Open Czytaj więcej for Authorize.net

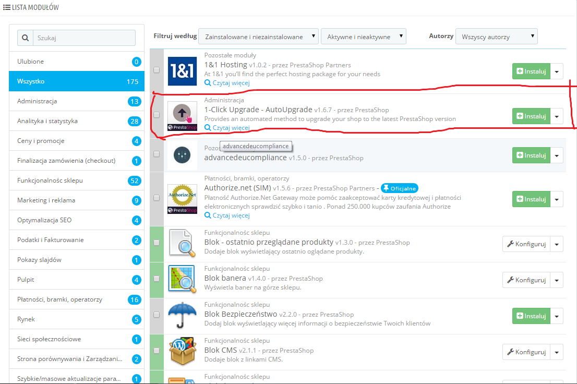click(227, 215)
